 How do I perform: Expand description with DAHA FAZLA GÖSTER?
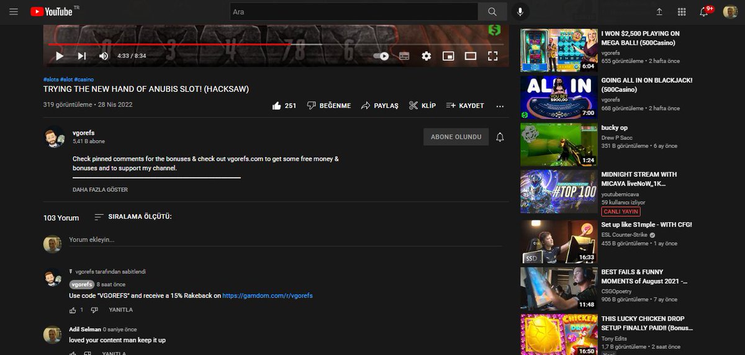coord(100,190)
